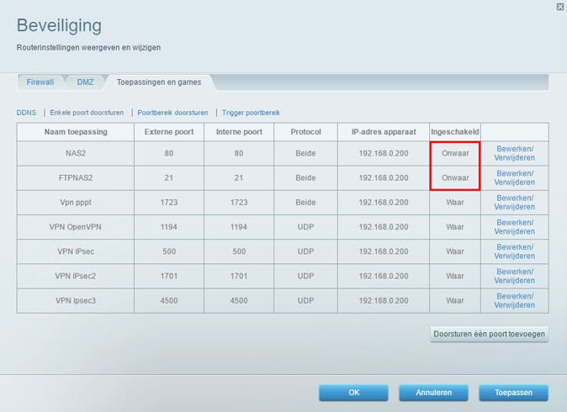Close the Beveiliging dialog with the X icon
The image size is (567, 412).
tap(559, 7)
